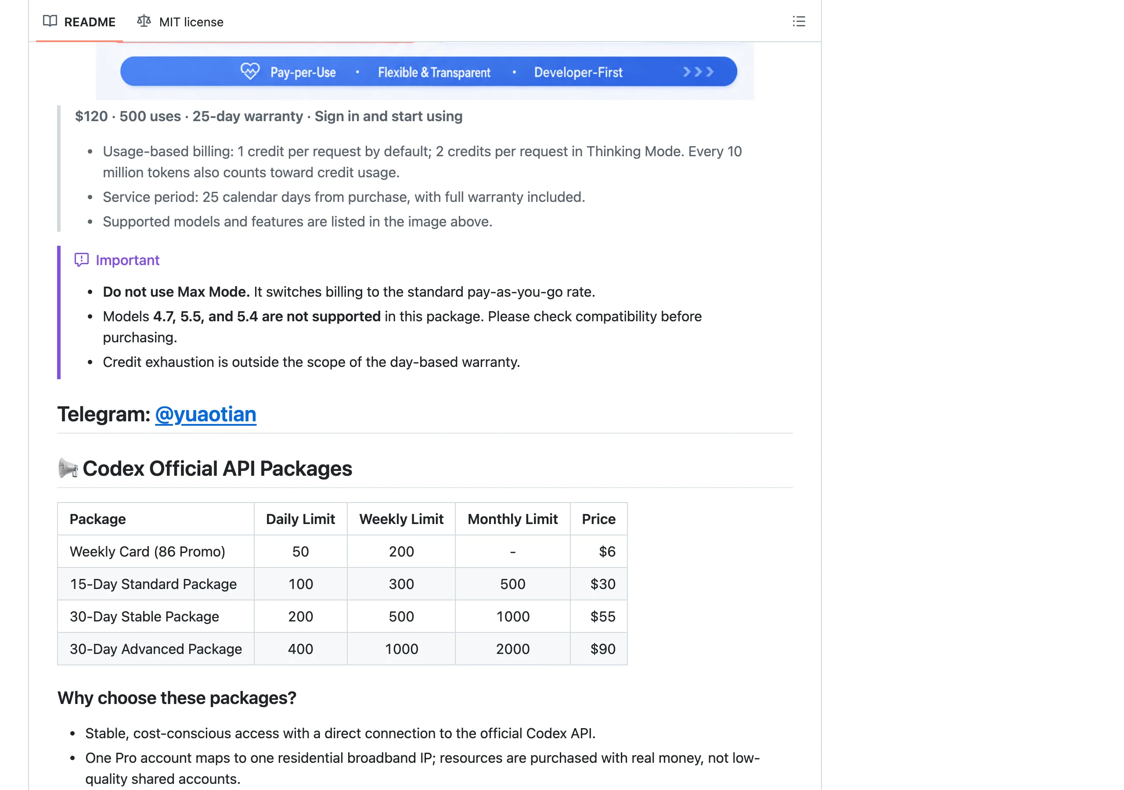The width and height of the screenshot is (1124, 790).
Task: Click the Pay-per-Use banner image
Action: (425, 71)
